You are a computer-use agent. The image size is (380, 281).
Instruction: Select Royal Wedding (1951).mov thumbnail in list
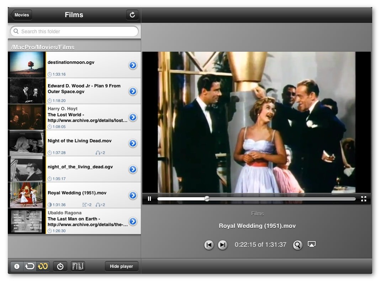pos(27,195)
